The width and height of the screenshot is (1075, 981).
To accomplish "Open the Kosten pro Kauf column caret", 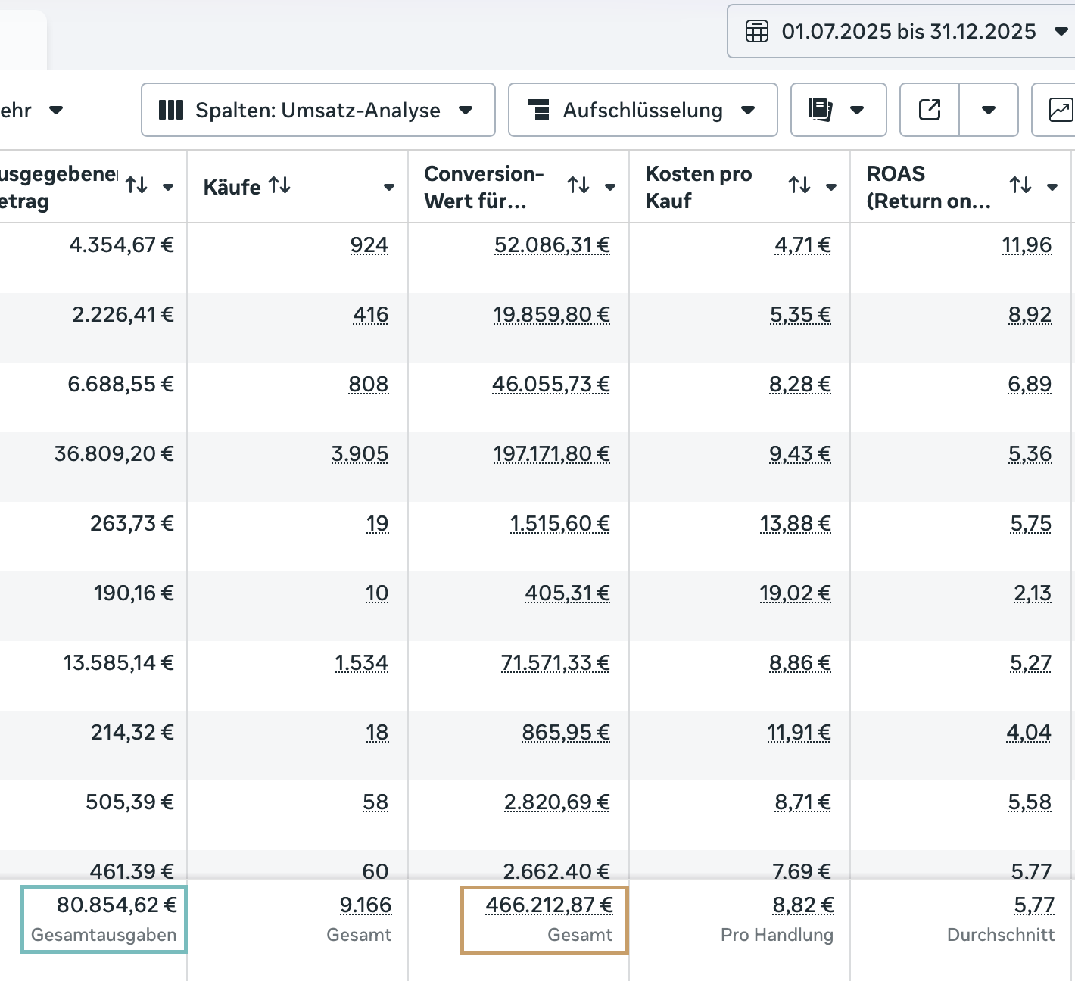I will 831,187.
